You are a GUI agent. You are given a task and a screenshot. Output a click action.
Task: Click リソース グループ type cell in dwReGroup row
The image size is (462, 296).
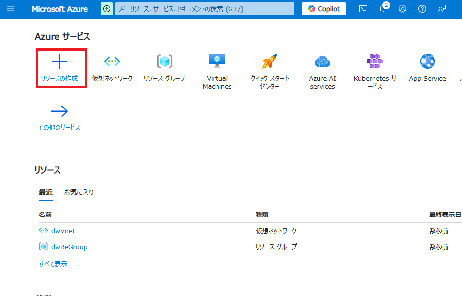[x=276, y=247]
